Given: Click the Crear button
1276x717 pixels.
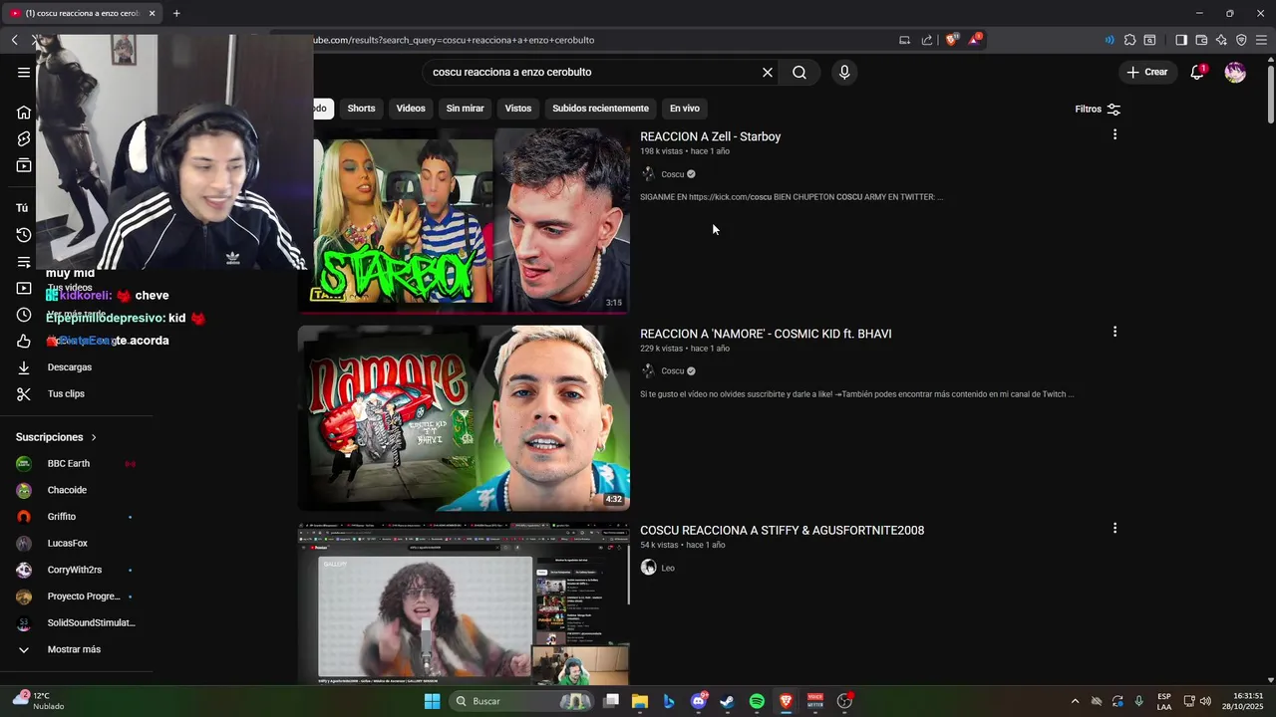Looking at the screenshot, I should (x=1147, y=72).
